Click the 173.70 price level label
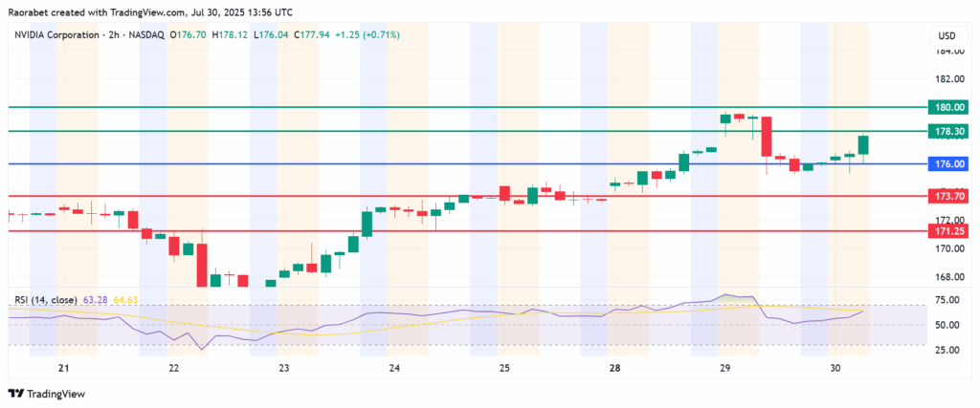980x408 pixels. pos(948,196)
